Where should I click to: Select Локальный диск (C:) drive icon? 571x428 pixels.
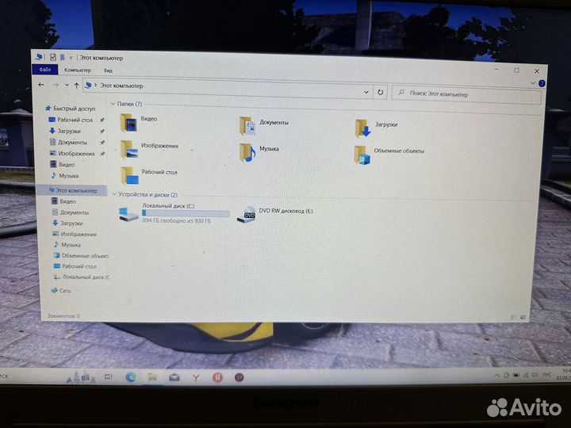coord(128,214)
